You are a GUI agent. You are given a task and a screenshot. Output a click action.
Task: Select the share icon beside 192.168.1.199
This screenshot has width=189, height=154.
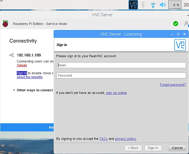pos(12,55)
